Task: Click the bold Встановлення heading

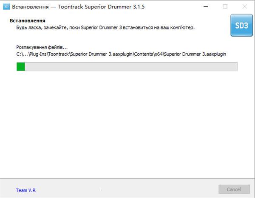Action: pos(28,20)
